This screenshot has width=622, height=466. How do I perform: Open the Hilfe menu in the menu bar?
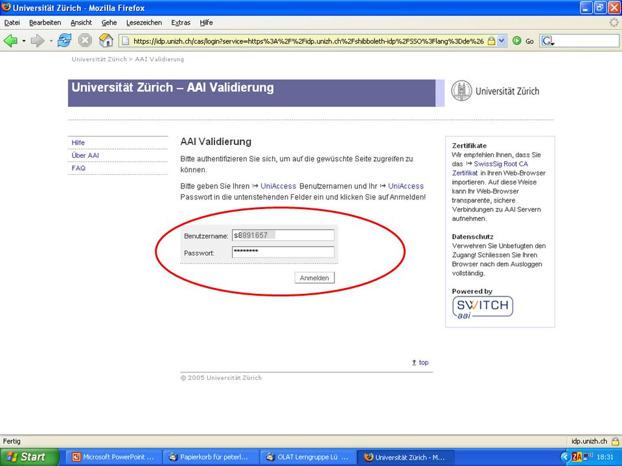coord(206,23)
